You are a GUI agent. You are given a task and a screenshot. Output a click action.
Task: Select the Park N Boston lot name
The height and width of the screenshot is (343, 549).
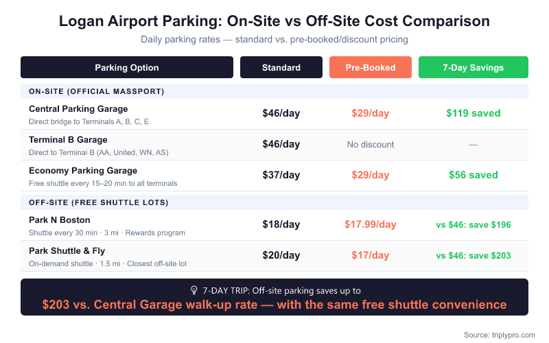(x=60, y=220)
